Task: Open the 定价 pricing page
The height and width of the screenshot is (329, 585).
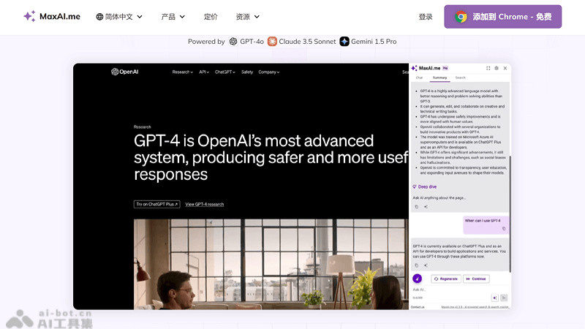Action: [x=211, y=16]
